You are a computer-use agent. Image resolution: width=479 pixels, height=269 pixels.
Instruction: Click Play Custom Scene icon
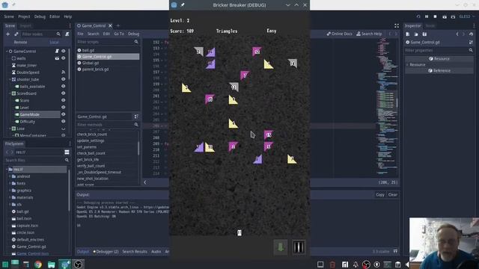tap(453, 16)
